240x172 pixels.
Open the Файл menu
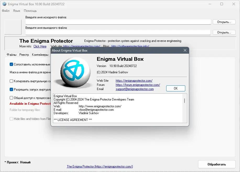click(6, 11)
